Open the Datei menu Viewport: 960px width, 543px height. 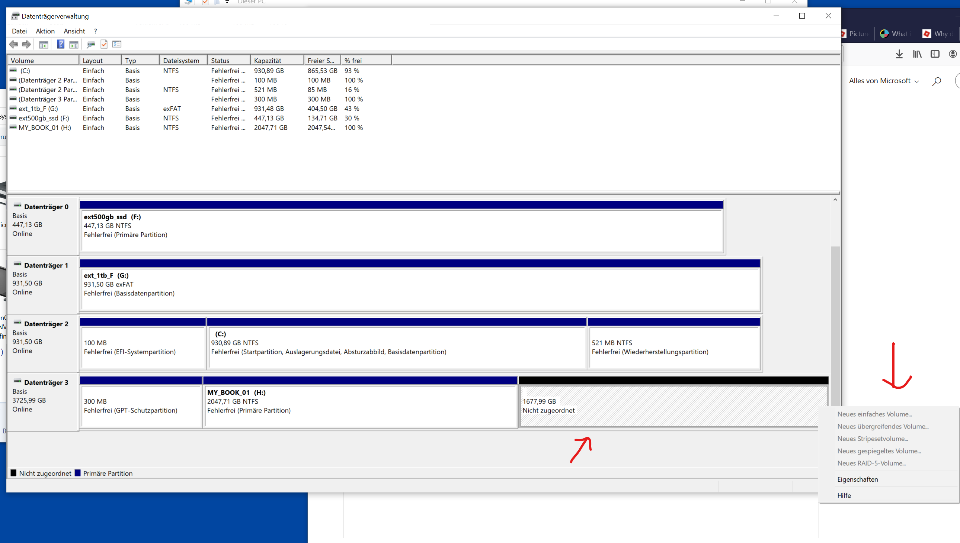point(19,31)
